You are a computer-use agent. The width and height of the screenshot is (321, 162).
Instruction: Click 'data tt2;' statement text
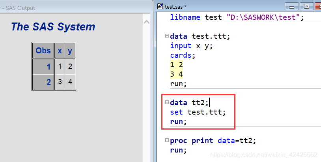pos(189,102)
